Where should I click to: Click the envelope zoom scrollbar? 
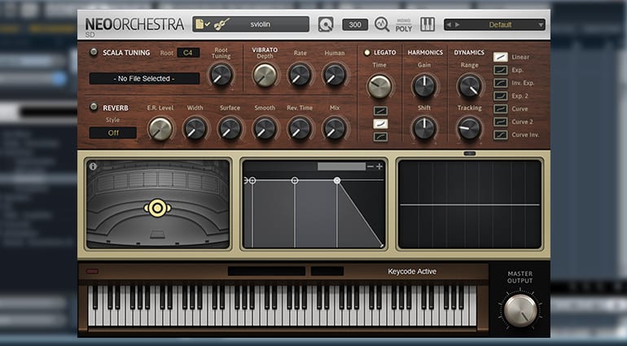(x=341, y=166)
